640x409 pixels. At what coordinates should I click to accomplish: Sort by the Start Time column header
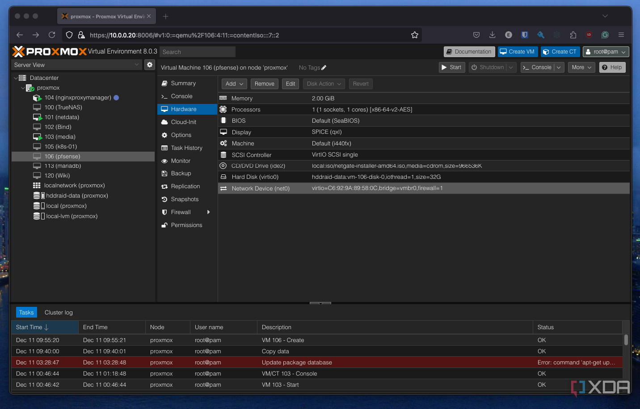click(45, 327)
